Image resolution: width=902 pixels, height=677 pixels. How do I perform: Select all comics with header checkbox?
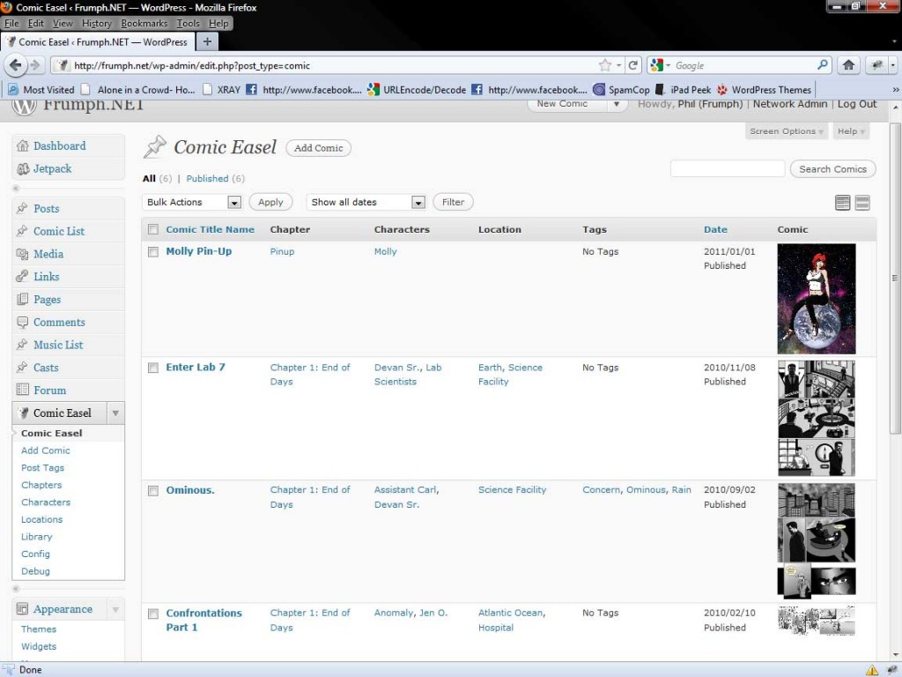click(x=153, y=229)
